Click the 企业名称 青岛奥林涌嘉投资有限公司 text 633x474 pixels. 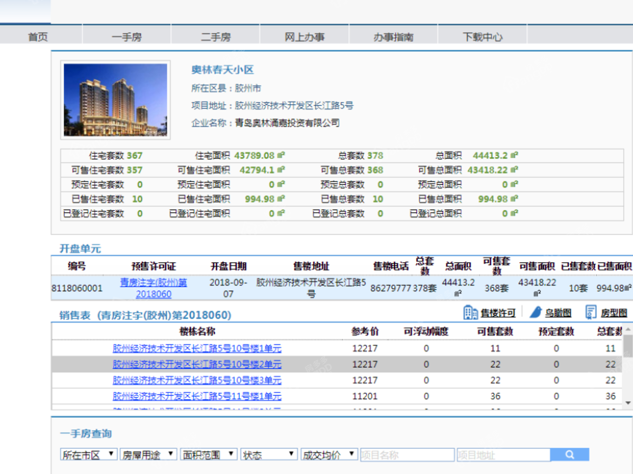coord(287,123)
